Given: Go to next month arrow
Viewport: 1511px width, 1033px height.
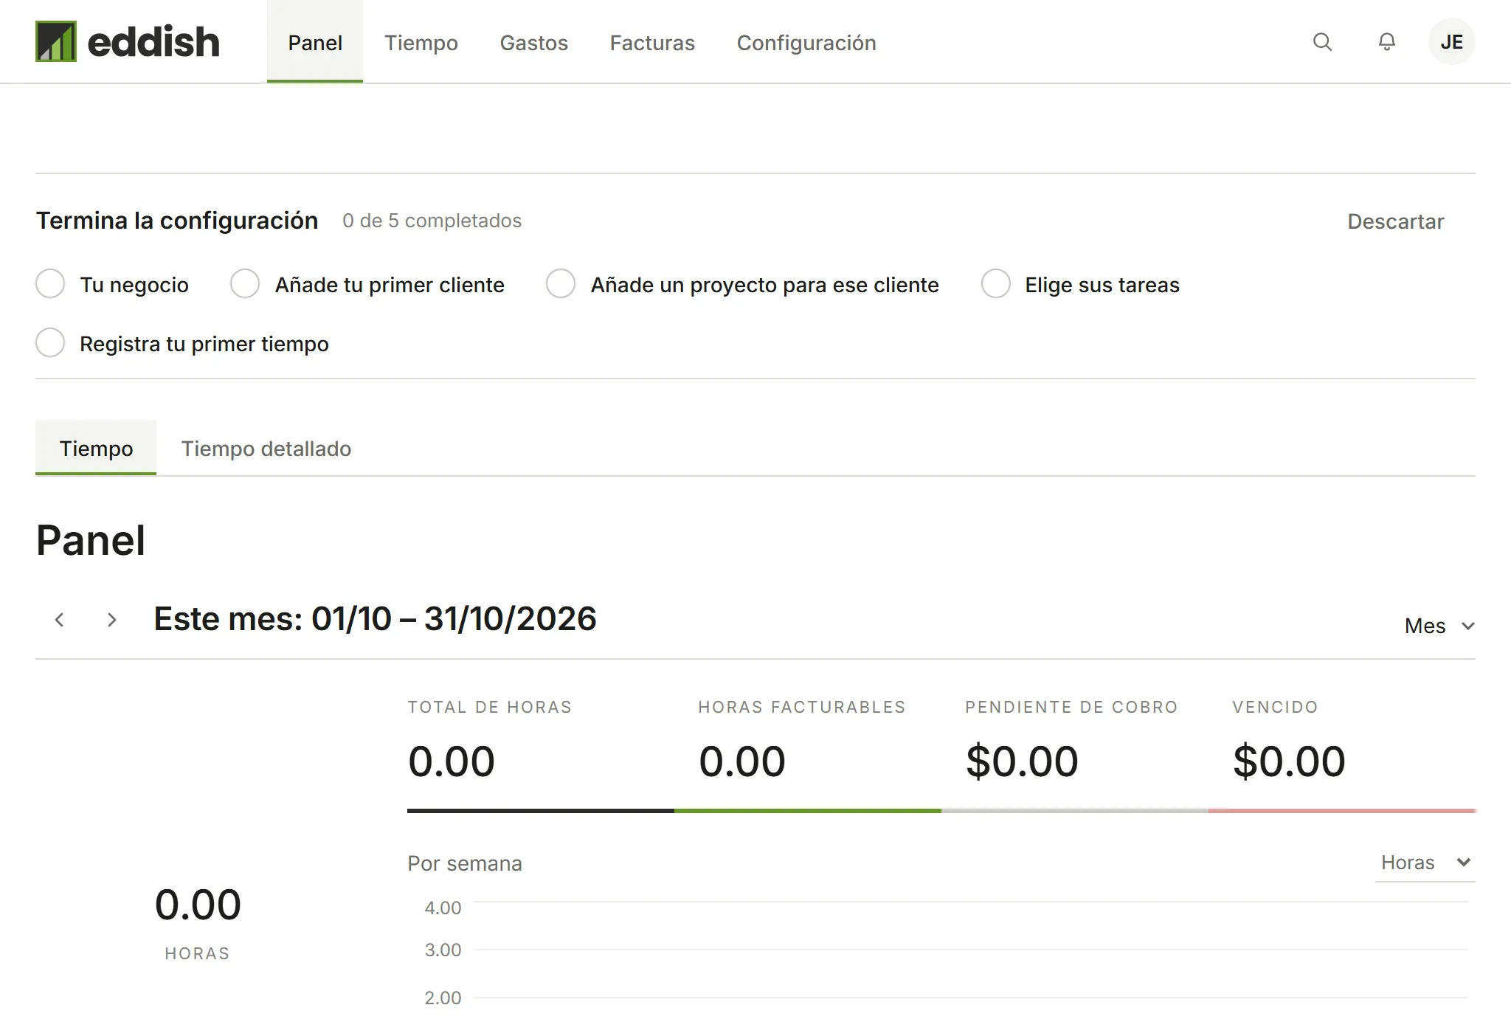Looking at the screenshot, I should (x=111, y=620).
